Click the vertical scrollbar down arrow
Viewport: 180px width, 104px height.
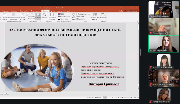point(138,85)
